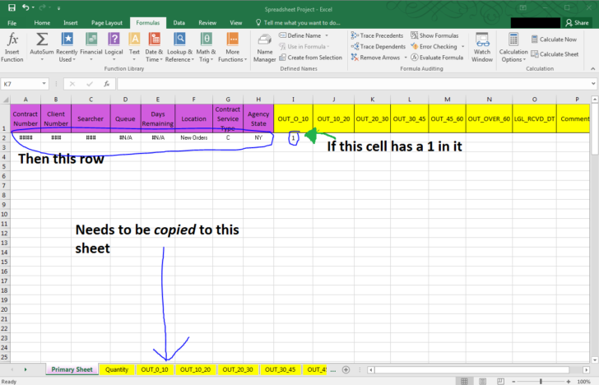Click Create from Selection
Screen dimensions: 599x385
click(309, 58)
